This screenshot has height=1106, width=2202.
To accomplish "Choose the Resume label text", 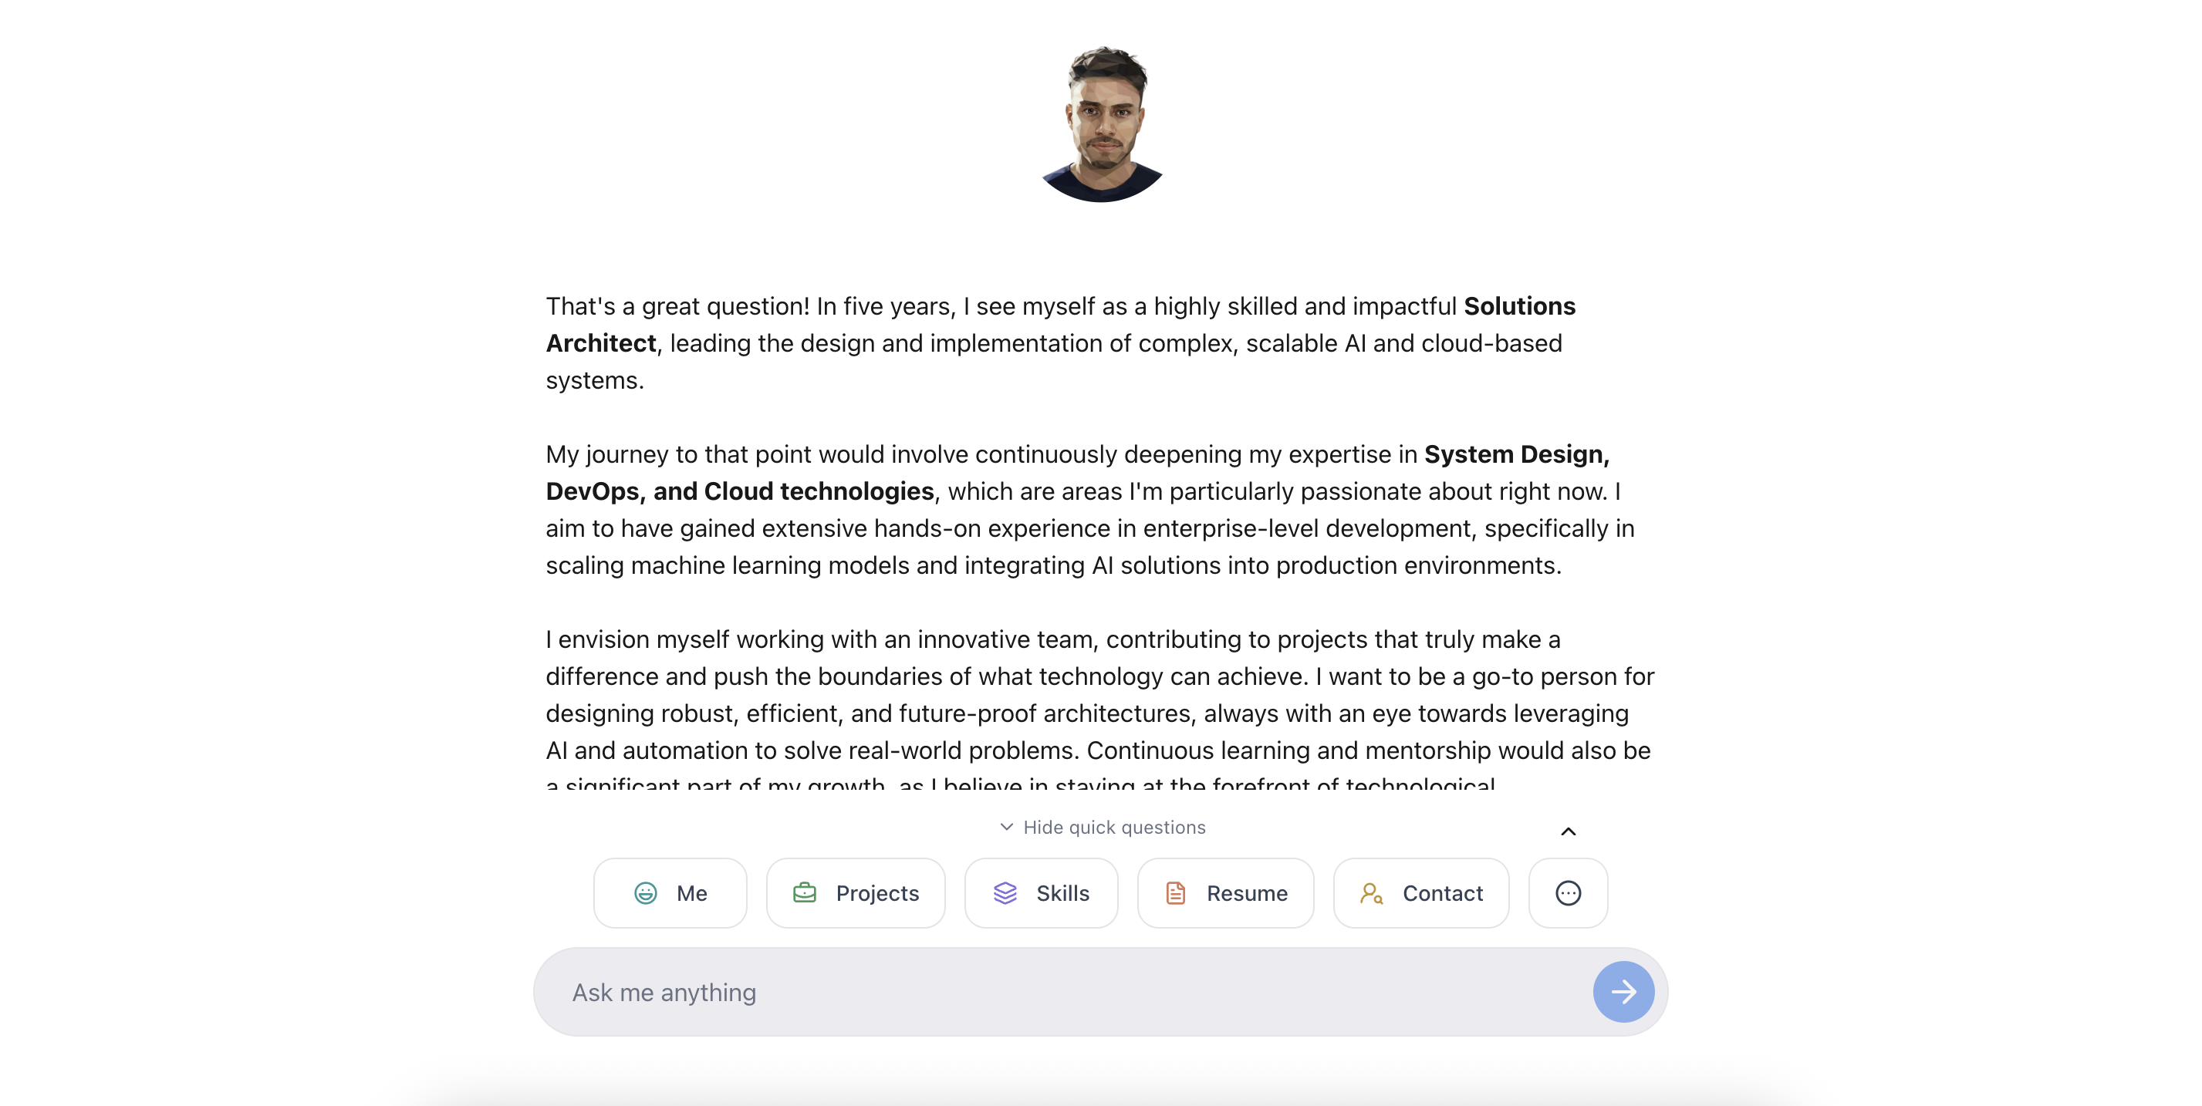I will tap(1246, 893).
